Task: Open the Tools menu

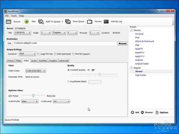Action: point(14,16)
